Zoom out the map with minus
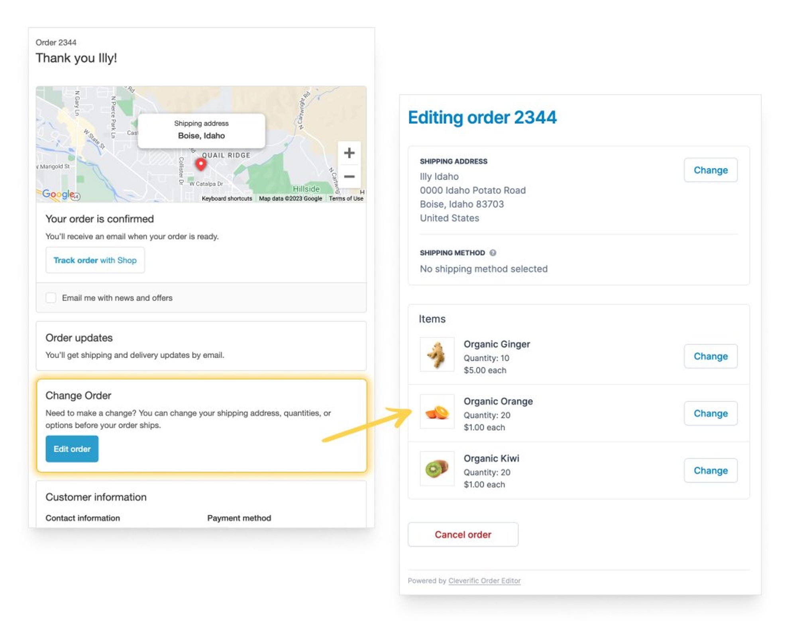 tap(349, 176)
